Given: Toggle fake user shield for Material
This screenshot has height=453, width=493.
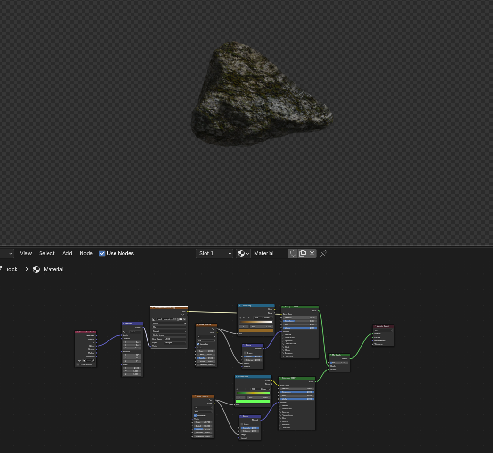Looking at the screenshot, I should 293,253.
